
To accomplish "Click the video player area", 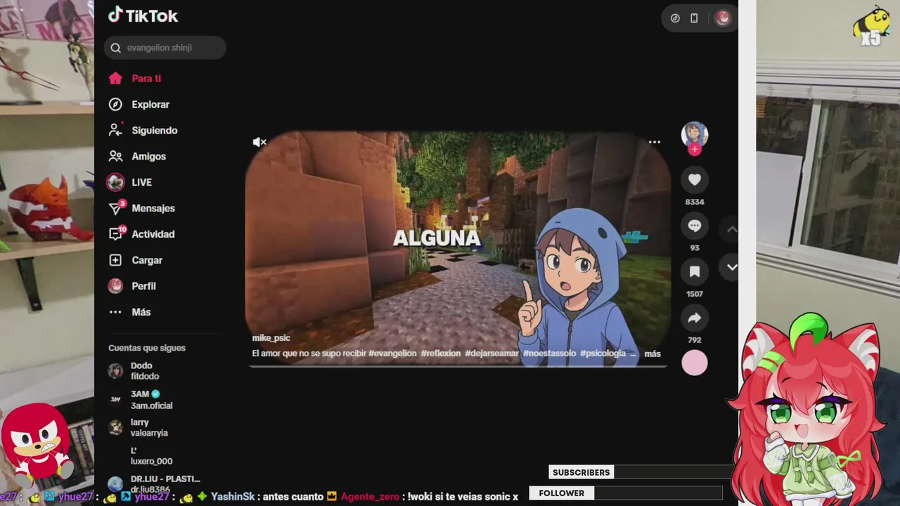I will [458, 248].
